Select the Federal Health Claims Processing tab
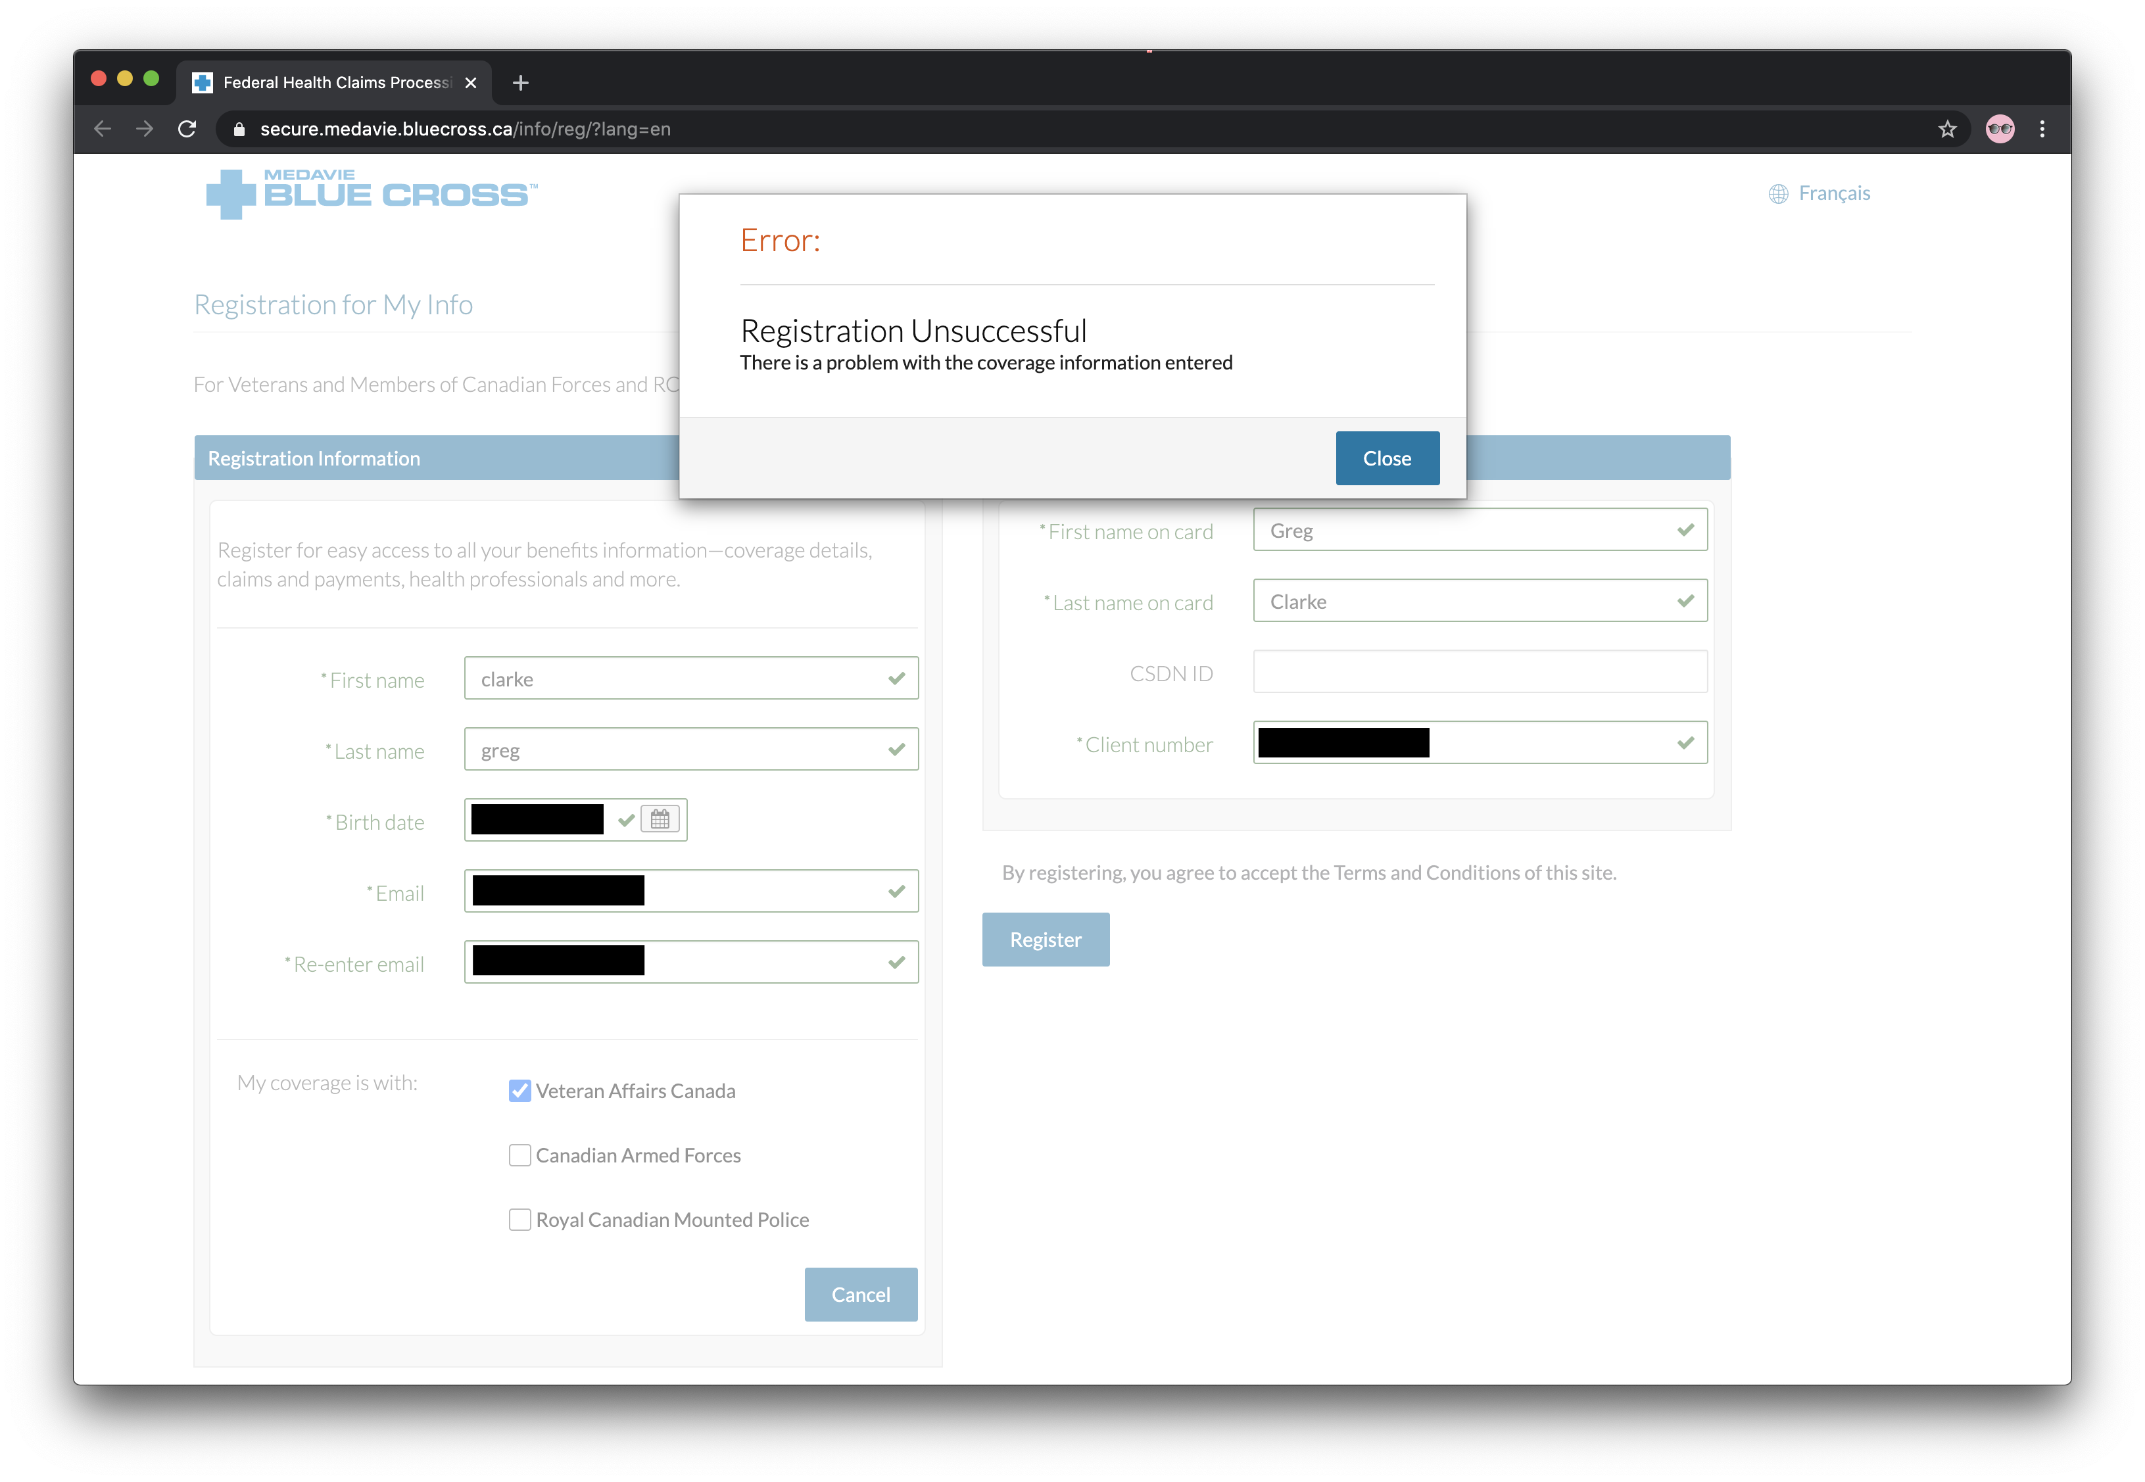The height and width of the screenshot is (1482, 2145). tap(336, 83)
